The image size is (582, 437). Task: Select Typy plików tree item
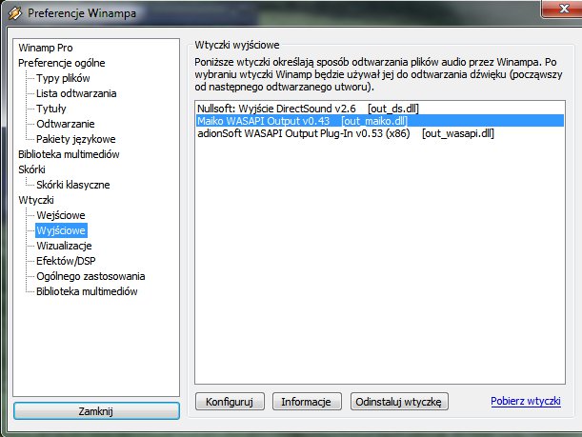[63, 78]
